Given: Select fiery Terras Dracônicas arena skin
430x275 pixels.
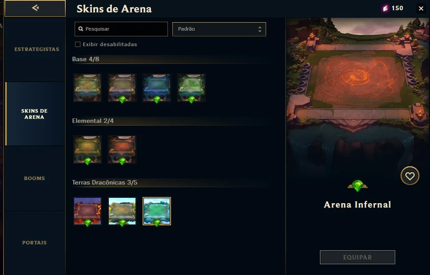Looking at the screenshot, I should click(88, 211).
